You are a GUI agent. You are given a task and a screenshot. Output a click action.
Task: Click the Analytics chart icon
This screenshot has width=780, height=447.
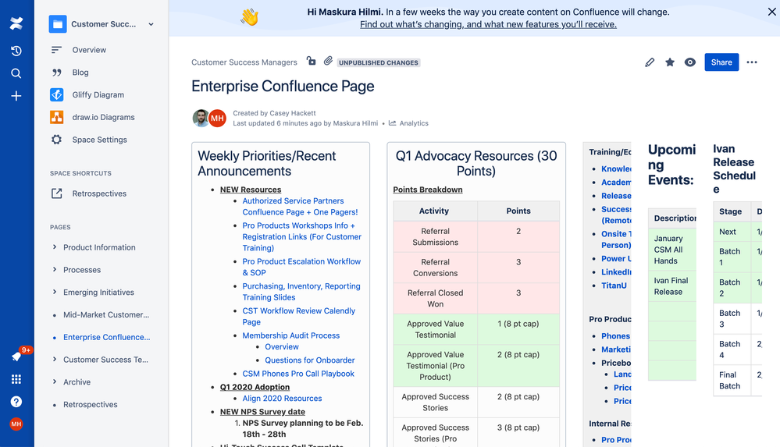point(393,122)
